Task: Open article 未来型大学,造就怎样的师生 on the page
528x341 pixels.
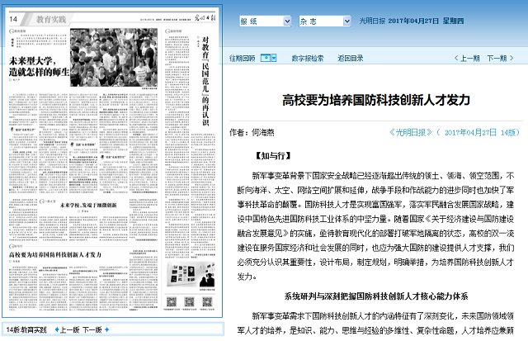Action: [x=39, y=66]
